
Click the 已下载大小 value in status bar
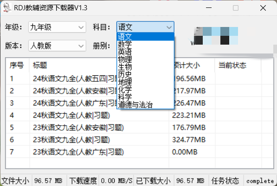pyautogui.click(x=190, y=181)
